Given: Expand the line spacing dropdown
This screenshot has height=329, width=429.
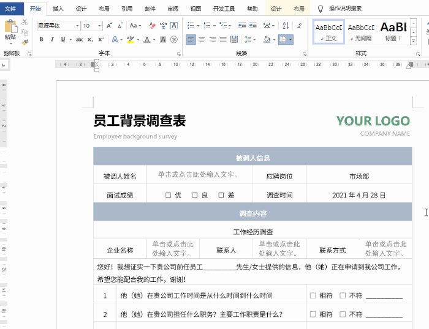Looking at the screenshot, I should click(253, 39).
